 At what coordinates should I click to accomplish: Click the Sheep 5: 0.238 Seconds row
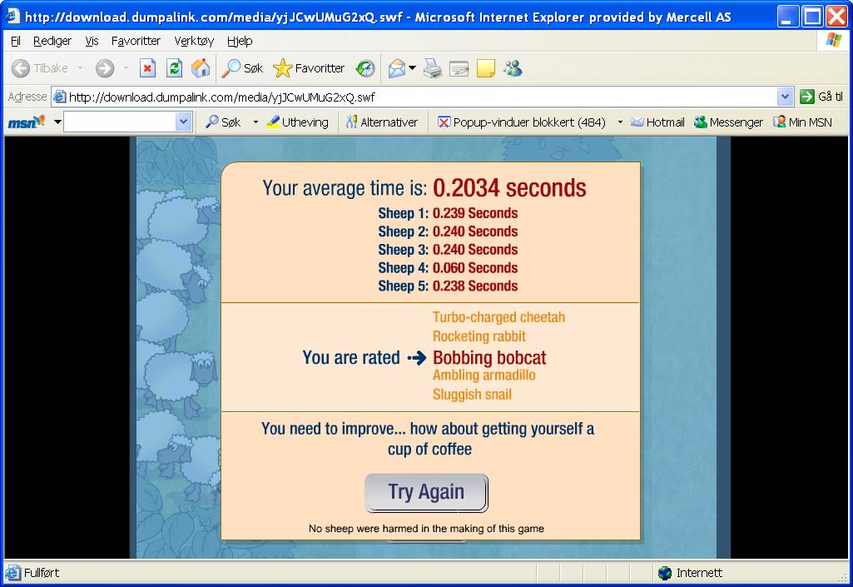(448, 286)
